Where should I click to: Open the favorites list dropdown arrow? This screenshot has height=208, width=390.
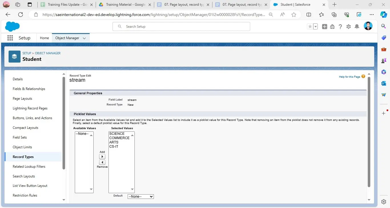click(x=315, y=27)
